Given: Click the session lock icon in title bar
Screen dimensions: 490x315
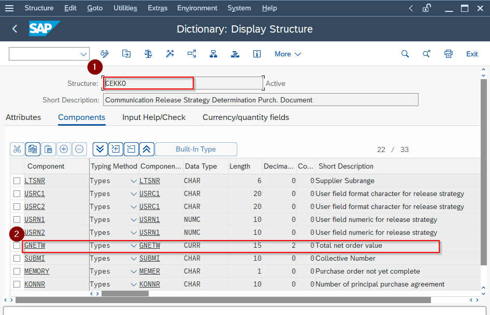Looking at the screenshot, I should tap(427, 8).
